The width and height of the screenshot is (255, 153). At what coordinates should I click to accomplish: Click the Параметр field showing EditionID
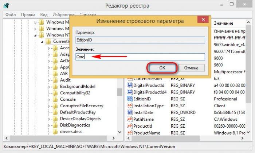(140, 40)
